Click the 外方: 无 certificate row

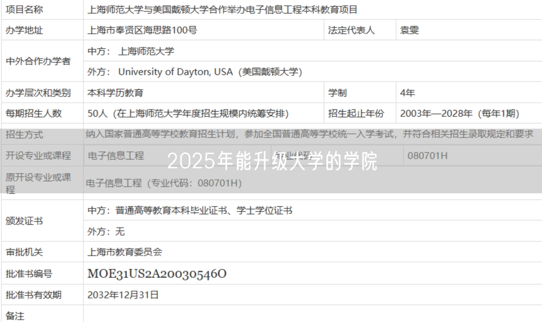[106, 231]
